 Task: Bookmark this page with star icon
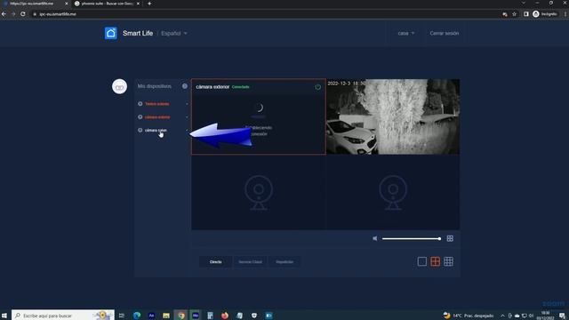tap(514, 14)
